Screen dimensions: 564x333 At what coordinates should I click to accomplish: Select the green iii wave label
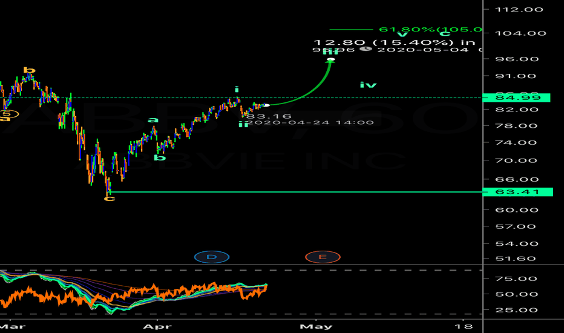331,51
